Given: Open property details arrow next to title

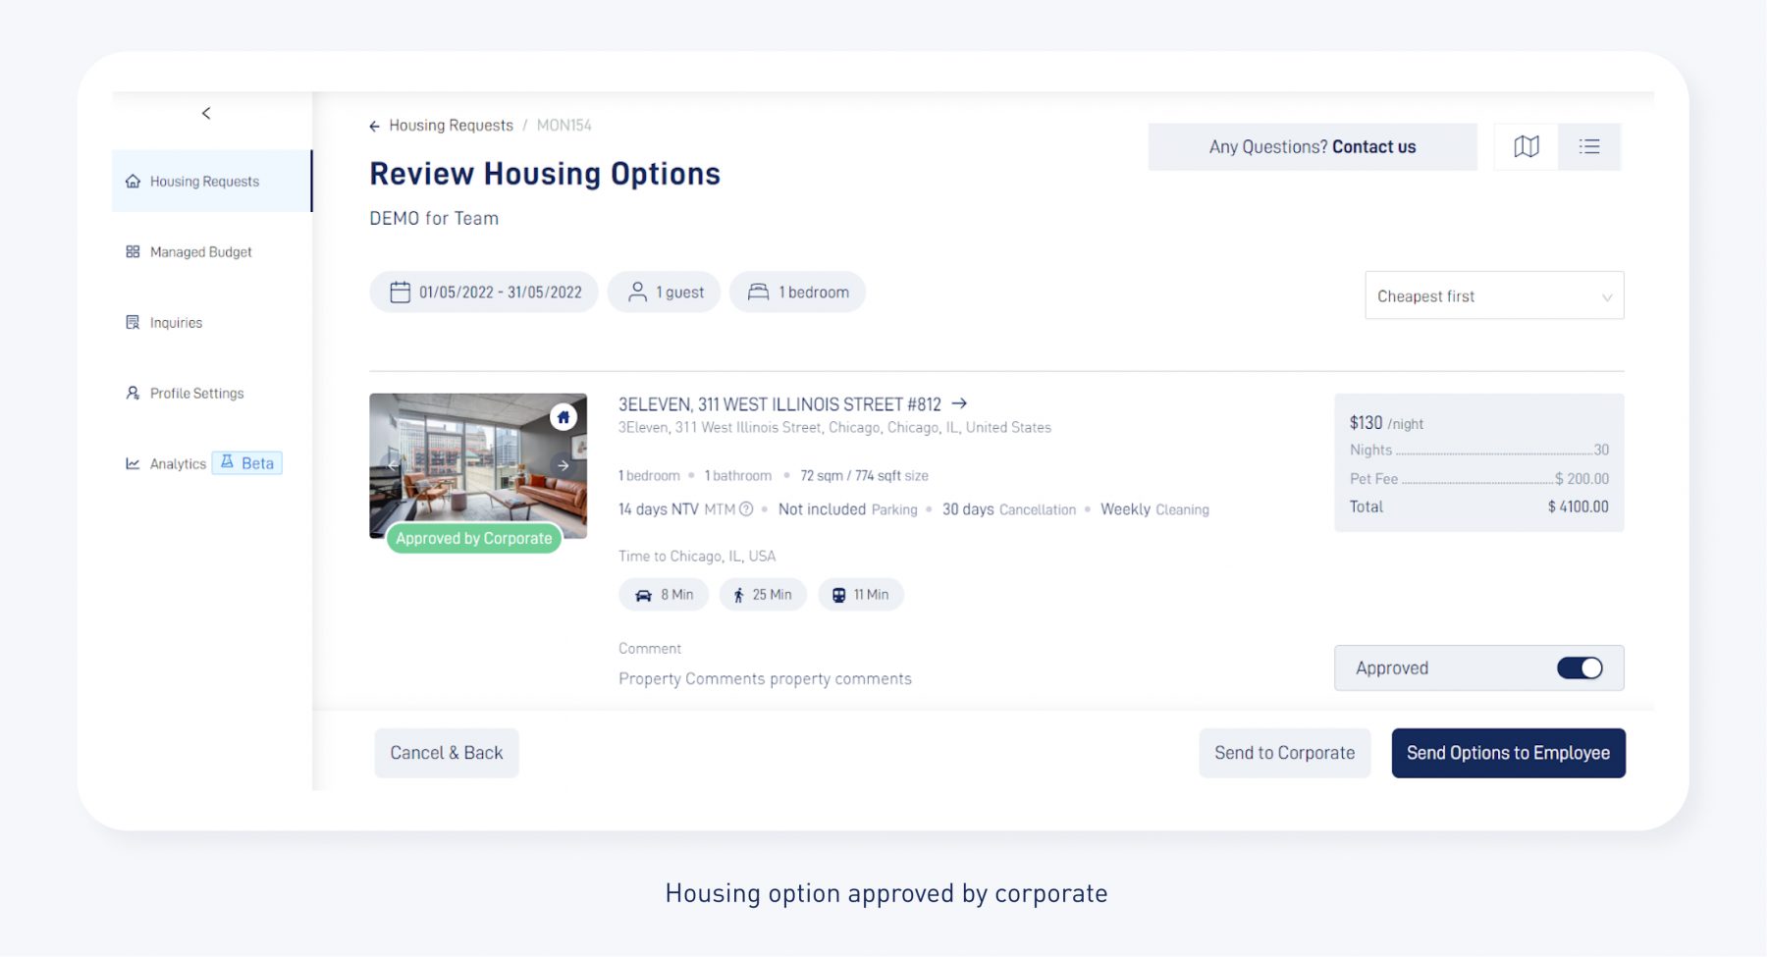Looking at the screenshot, I should coord(959,403).
